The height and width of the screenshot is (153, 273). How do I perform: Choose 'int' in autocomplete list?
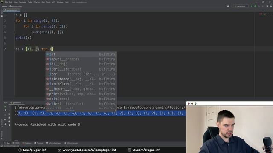pyautogui.click(x=81, y=54)
